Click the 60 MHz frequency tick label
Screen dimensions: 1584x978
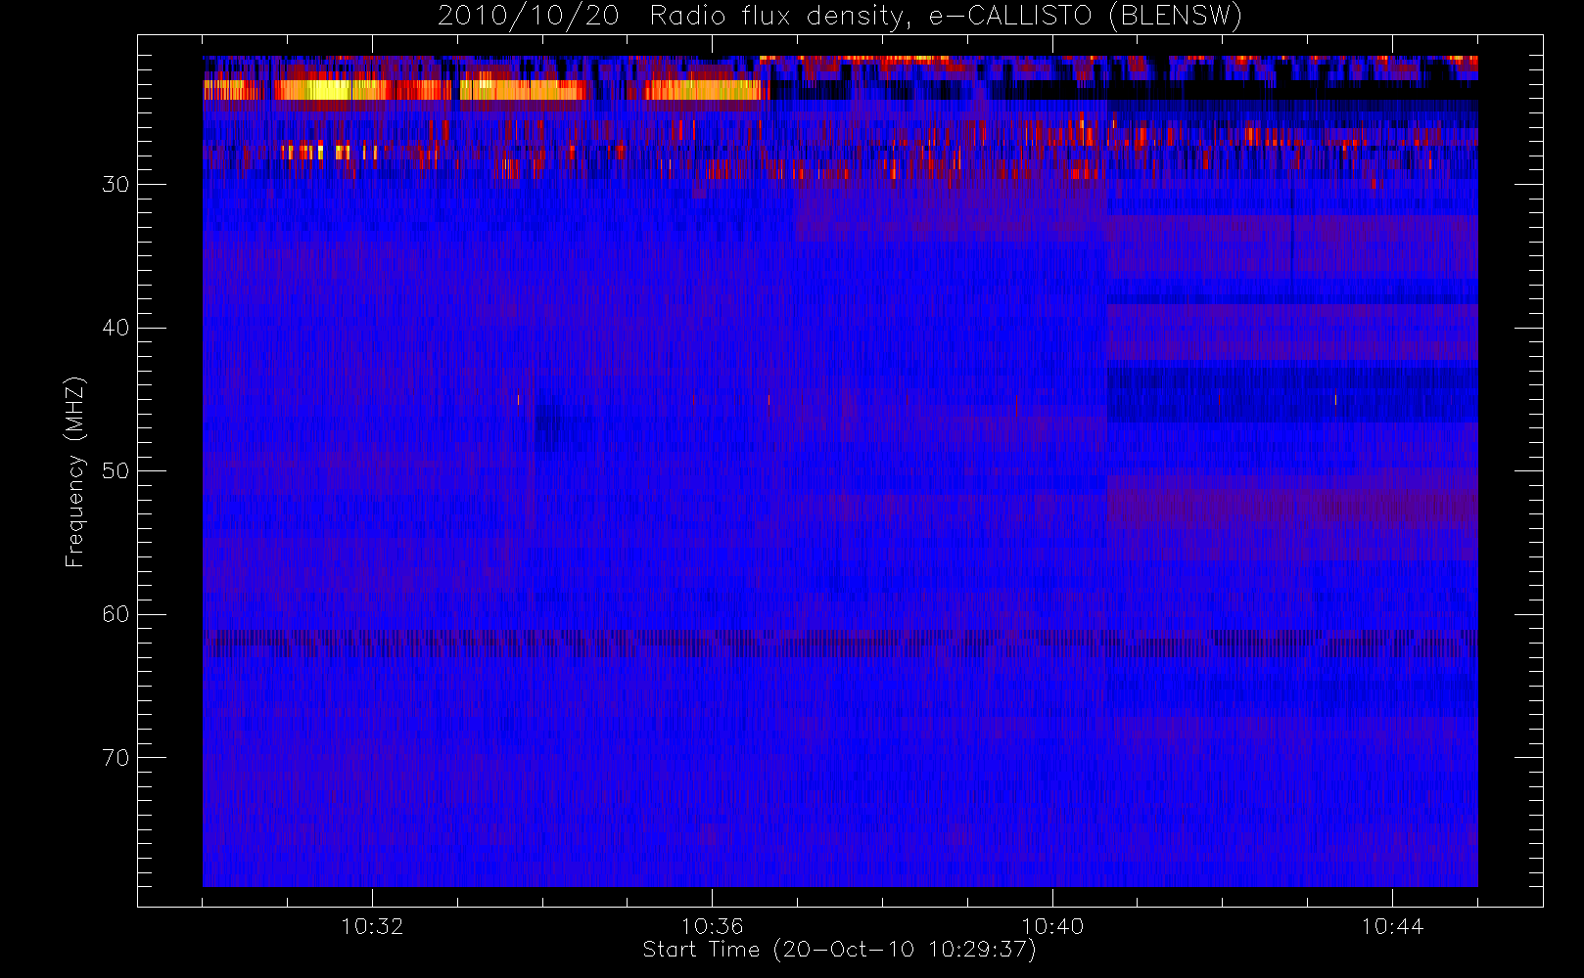point(115,614)
